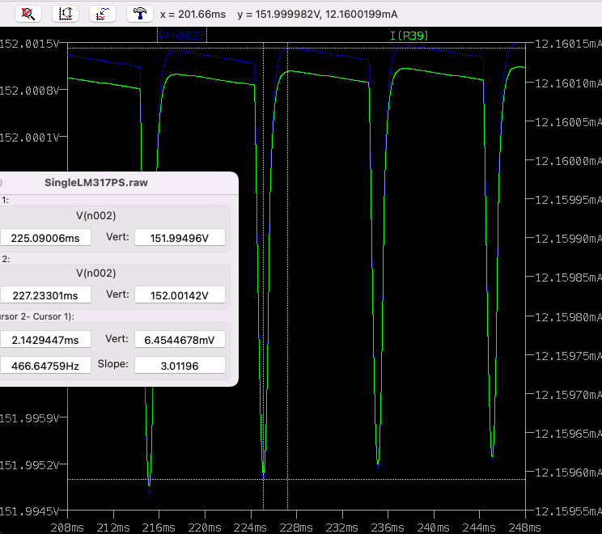Click left axis label 152.0008V

click(x=29, y=91)
